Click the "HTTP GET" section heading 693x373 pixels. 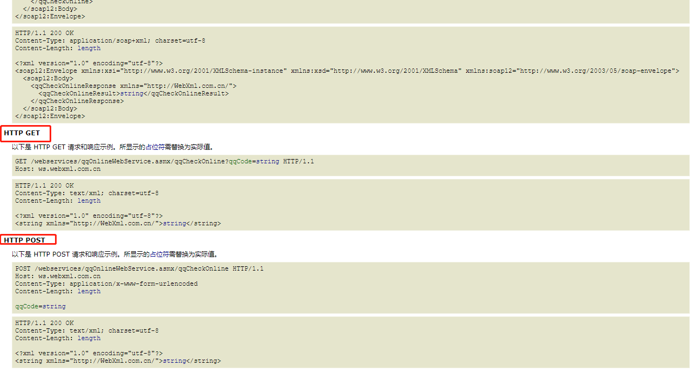point(22,133)
